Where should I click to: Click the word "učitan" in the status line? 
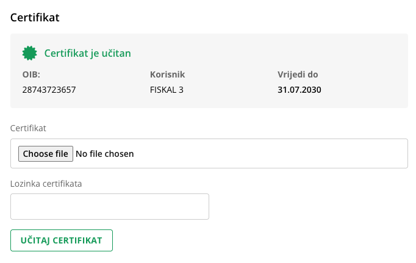click(x=117, y=54)
